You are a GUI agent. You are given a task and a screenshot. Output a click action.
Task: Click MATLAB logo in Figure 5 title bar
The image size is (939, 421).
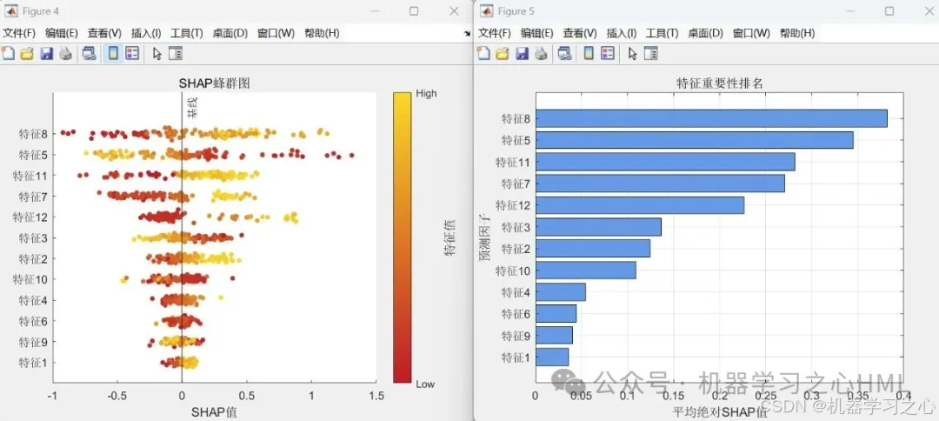pyautogui.click(x=487, y=10)
